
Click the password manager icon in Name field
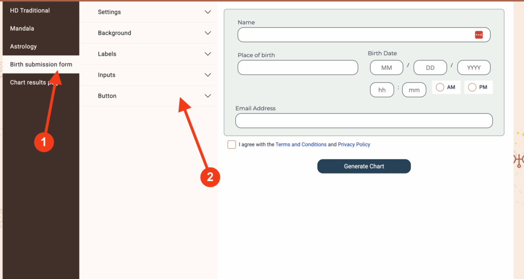pyautogui.click(x=478, y=35)
